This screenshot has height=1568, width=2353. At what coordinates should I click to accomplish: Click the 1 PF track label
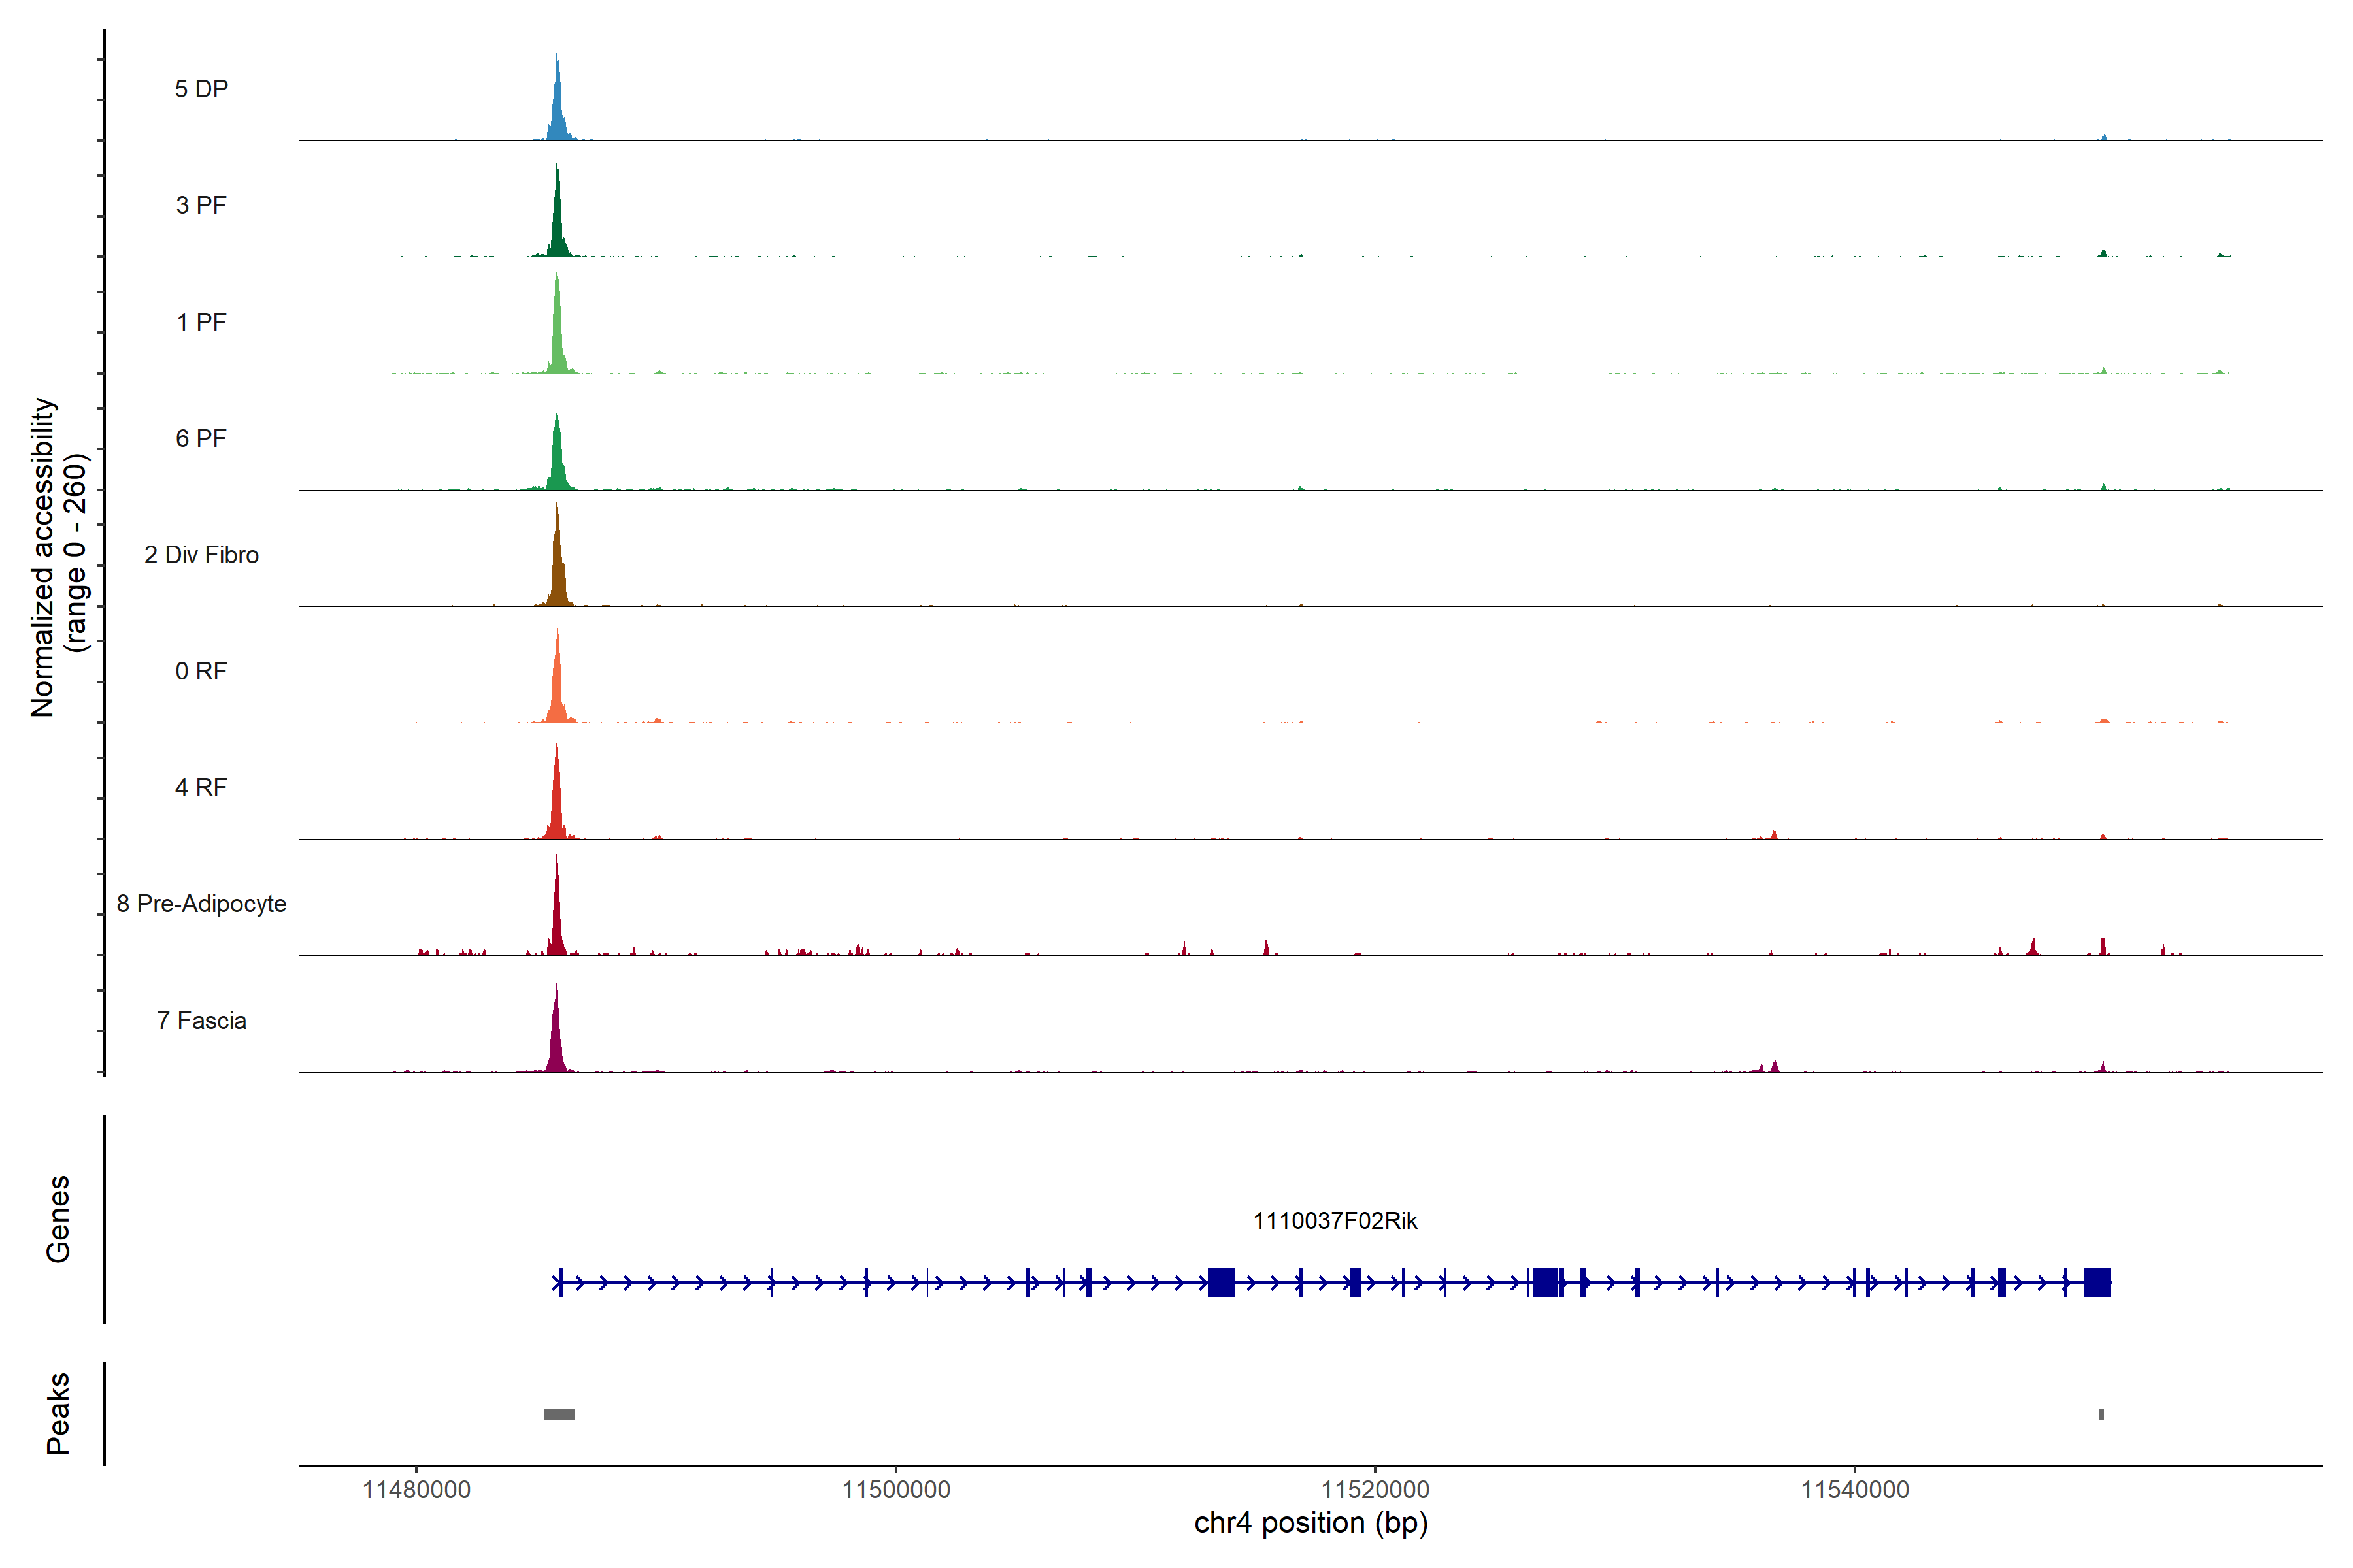coord(201,322)
